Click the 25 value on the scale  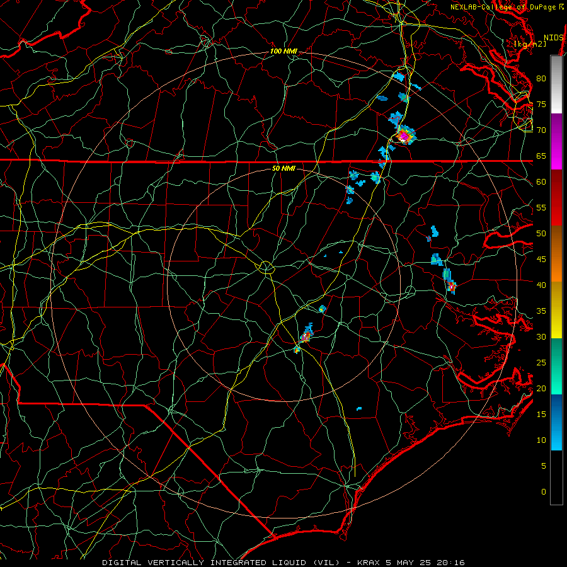tap(541, 363)
